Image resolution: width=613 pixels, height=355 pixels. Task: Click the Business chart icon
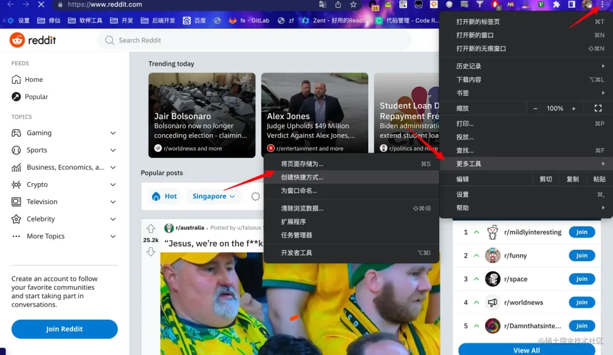tap(16, 168)
